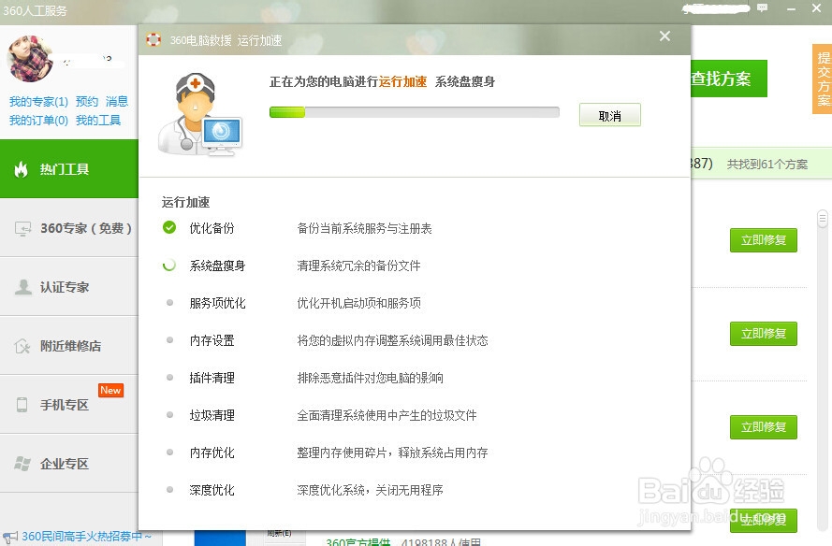Click the running status icon beside 系统盘瘦身
832x546 pixels.
[x=170, y=265]
